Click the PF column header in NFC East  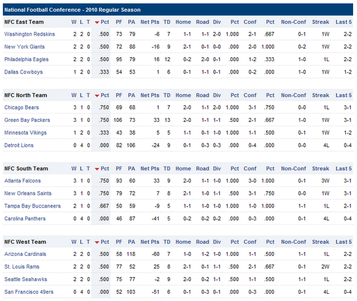click(119, 22)
